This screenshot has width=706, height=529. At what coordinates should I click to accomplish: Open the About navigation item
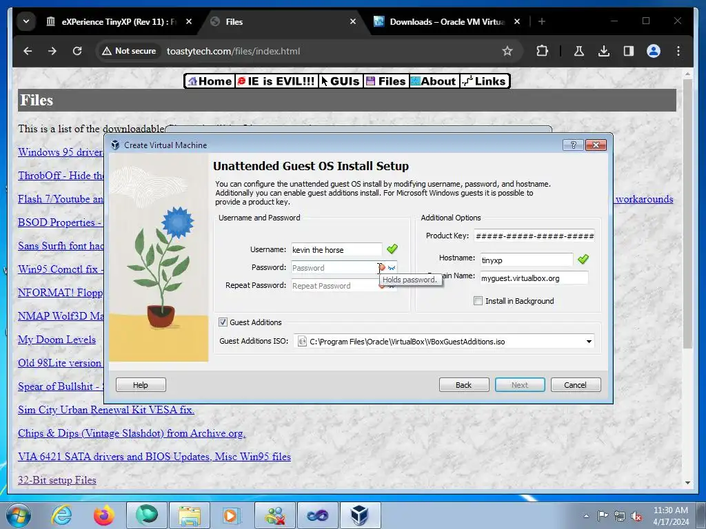[x=434, y=81]
